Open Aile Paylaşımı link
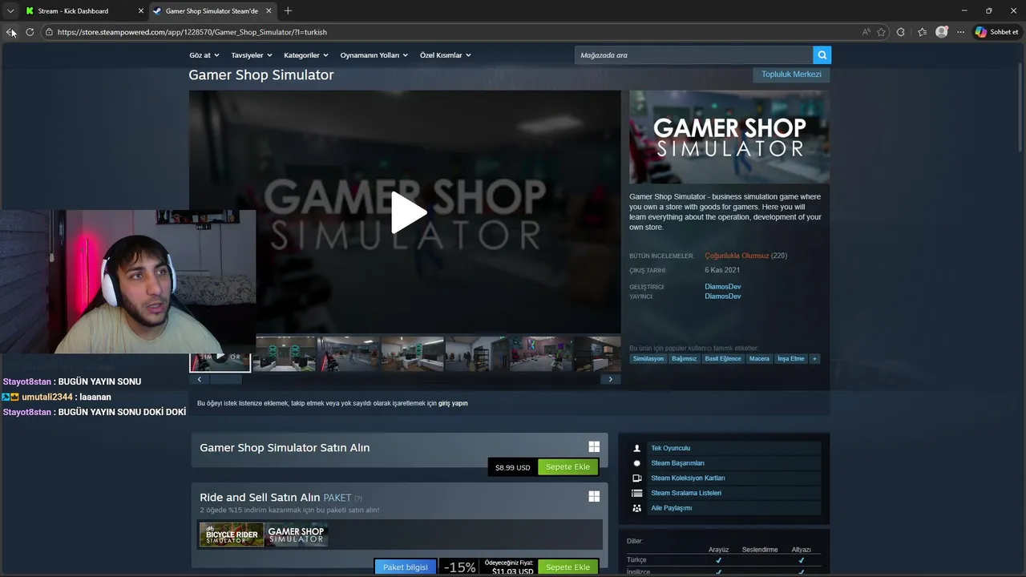 (672, 508)
